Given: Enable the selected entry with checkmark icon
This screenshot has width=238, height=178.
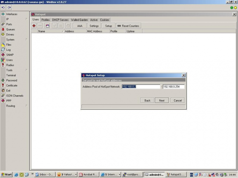Looking at the screenshot, I should (x=55, y=26).
